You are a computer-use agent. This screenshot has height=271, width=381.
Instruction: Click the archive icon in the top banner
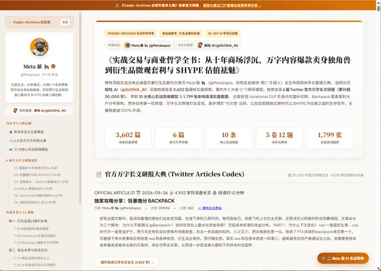click(117, 6)
